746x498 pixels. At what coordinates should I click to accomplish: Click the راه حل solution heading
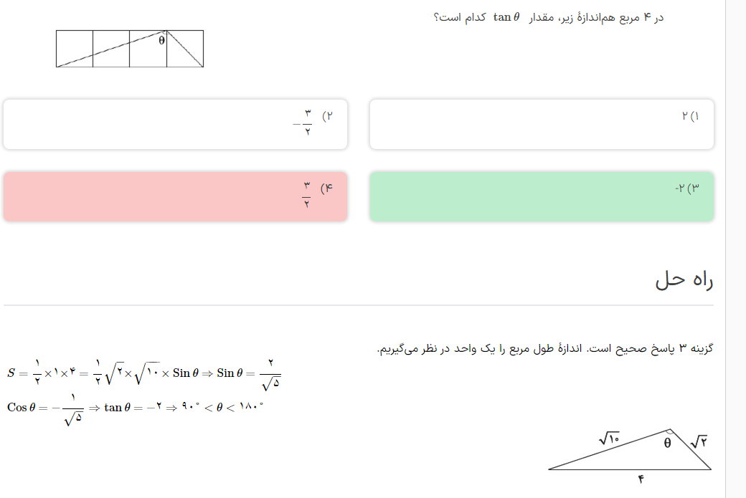[x=684, y=280]
